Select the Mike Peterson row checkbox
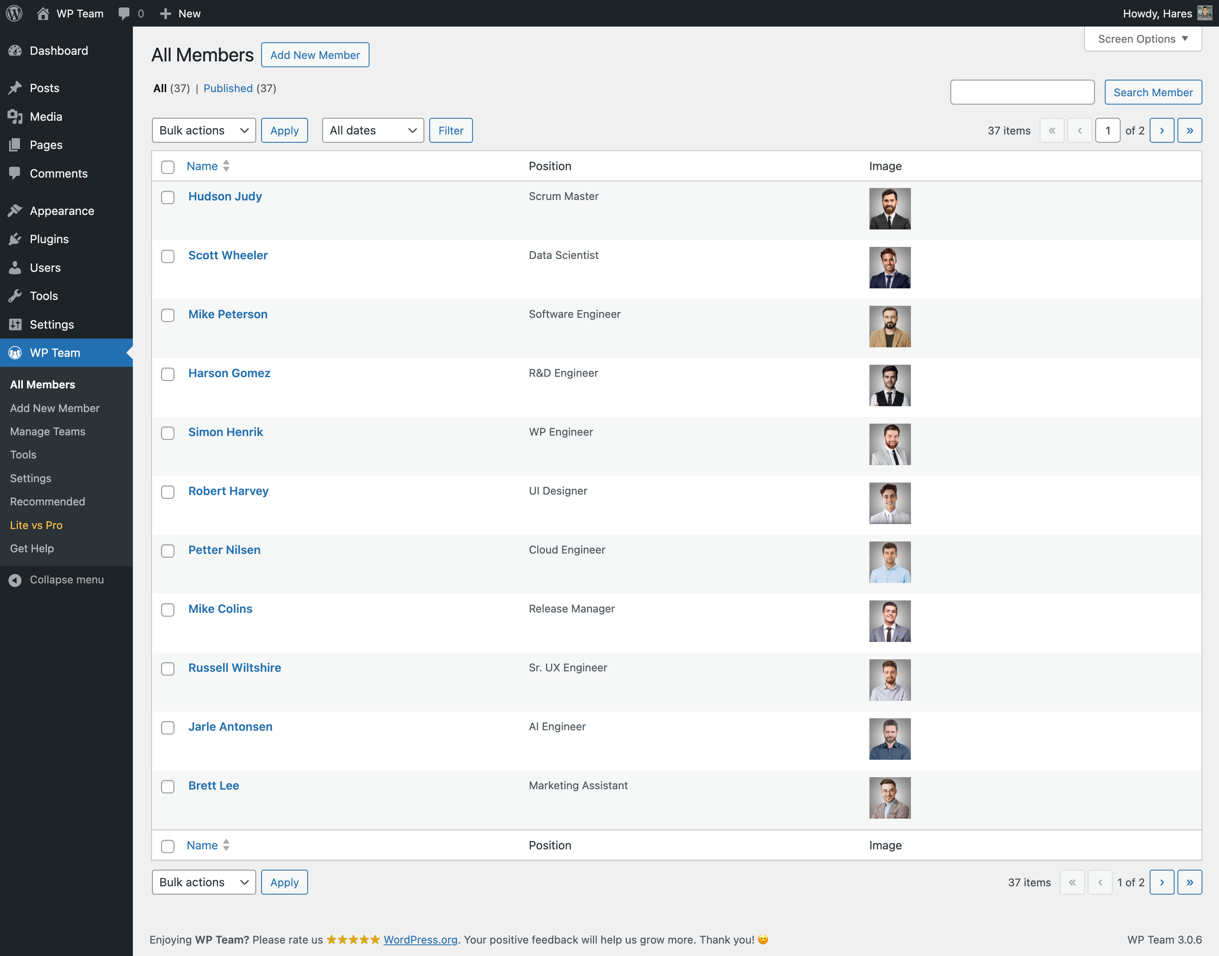The width and height of the screenshot is (1219, 956). tap(167, 315)
